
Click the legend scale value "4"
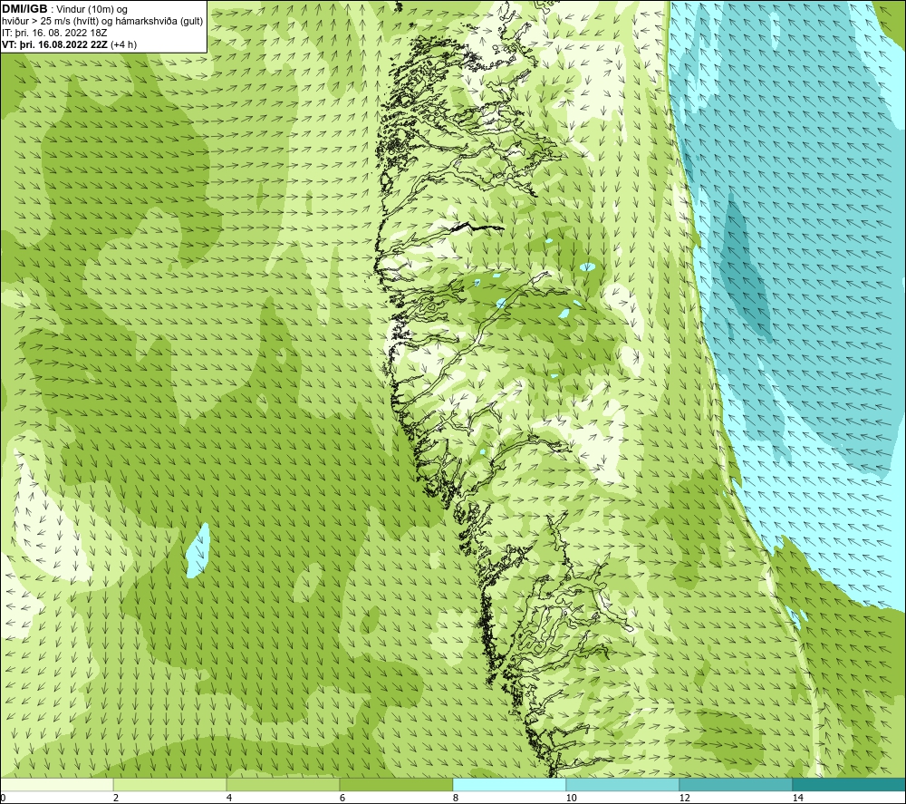(229, 798)
